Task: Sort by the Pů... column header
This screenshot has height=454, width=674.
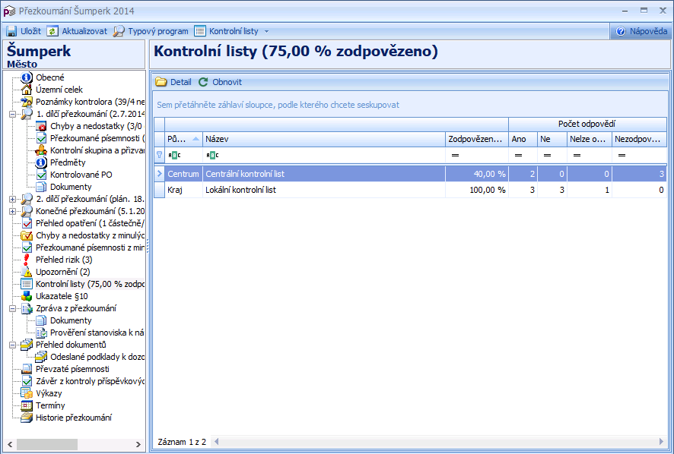Action: tap(183, 139)
